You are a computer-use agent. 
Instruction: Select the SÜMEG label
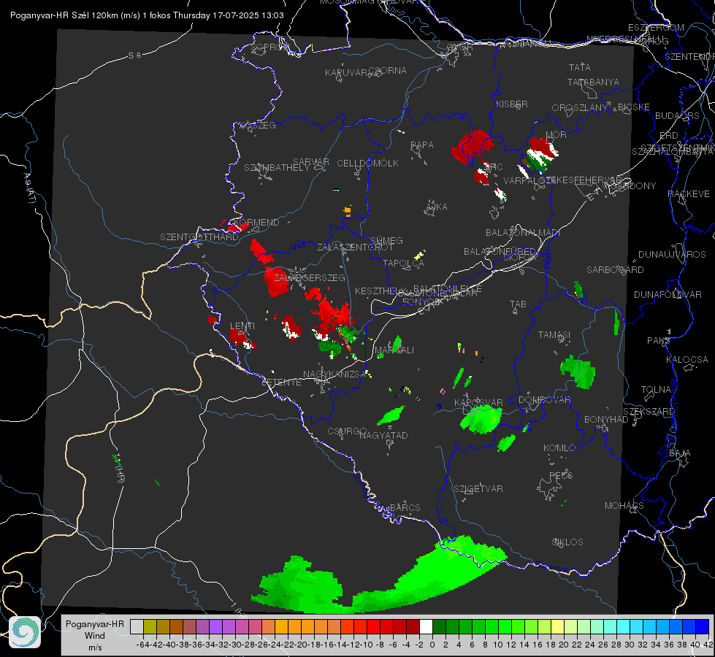coord(386,240)
